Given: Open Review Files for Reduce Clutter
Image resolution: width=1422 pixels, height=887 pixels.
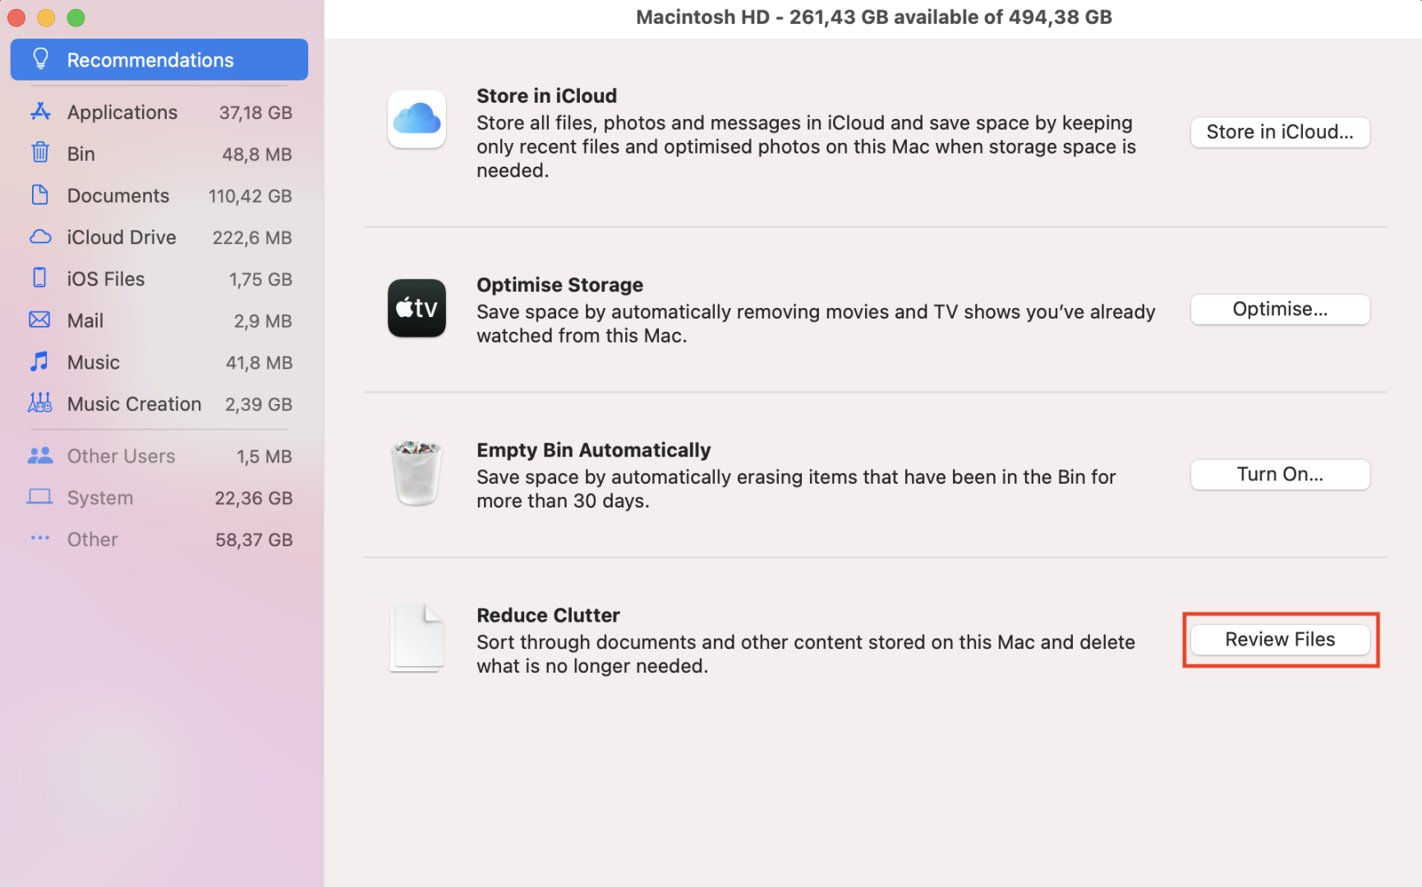Looking at the screenshot, I should [1279, 639].
